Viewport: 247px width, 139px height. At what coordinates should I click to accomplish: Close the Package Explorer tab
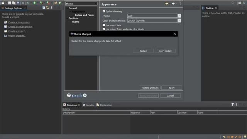pyautogui.click(x=25, y=8)
